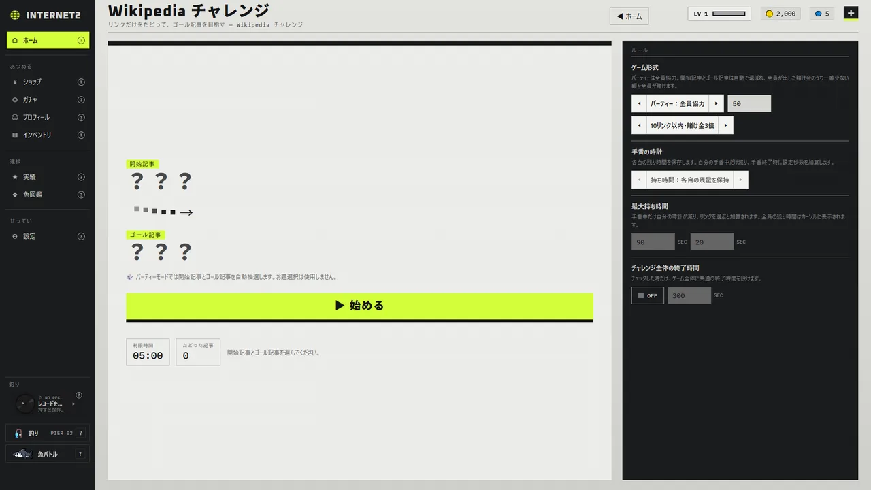This screenshot has height=490, width=871.
Task: Open help for インベントリ menu item
Action: point(81,135)
